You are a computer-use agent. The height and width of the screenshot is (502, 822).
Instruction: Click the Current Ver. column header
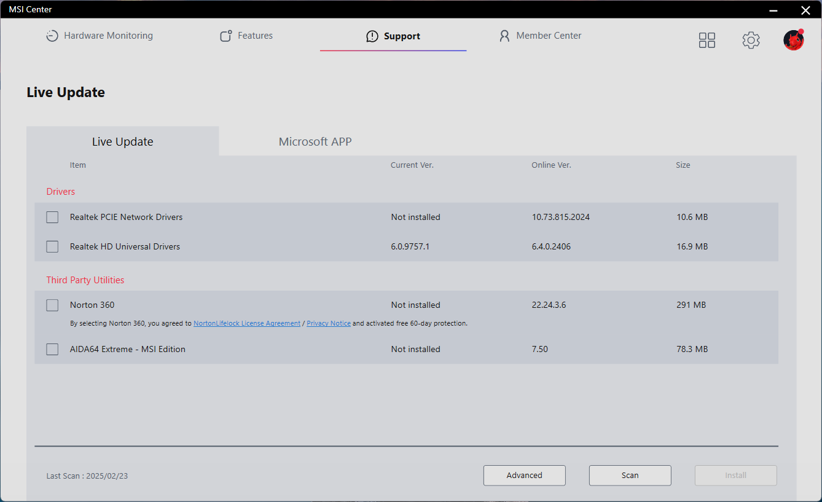[412, 165]
